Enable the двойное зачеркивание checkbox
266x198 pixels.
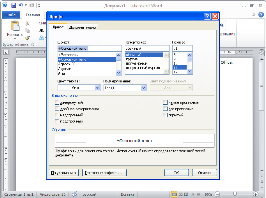[x=57, y=109]
